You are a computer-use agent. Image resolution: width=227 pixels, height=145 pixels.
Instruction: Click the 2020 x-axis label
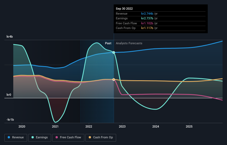click(x=22, y=127)
